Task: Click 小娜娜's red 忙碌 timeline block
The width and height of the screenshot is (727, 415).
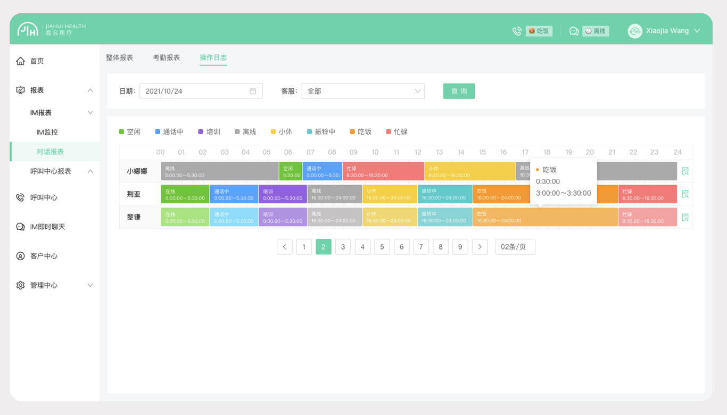Action: [383, 171]
